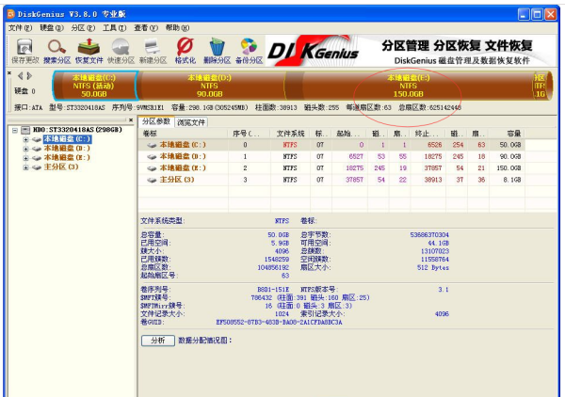Image resolution: width=565 pixels, height=397 pixels.
Task: Click the 分析 button
Action: [158, 341]
